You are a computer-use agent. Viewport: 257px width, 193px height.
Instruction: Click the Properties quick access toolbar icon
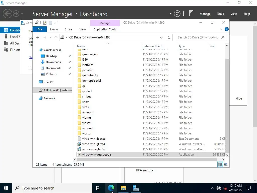(45, 23)
